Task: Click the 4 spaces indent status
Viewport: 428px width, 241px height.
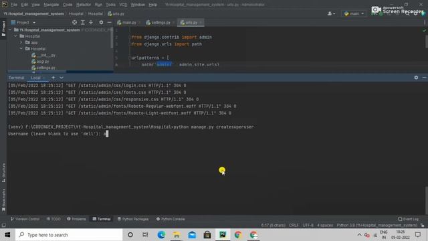Action: click(x=325, y=225)
